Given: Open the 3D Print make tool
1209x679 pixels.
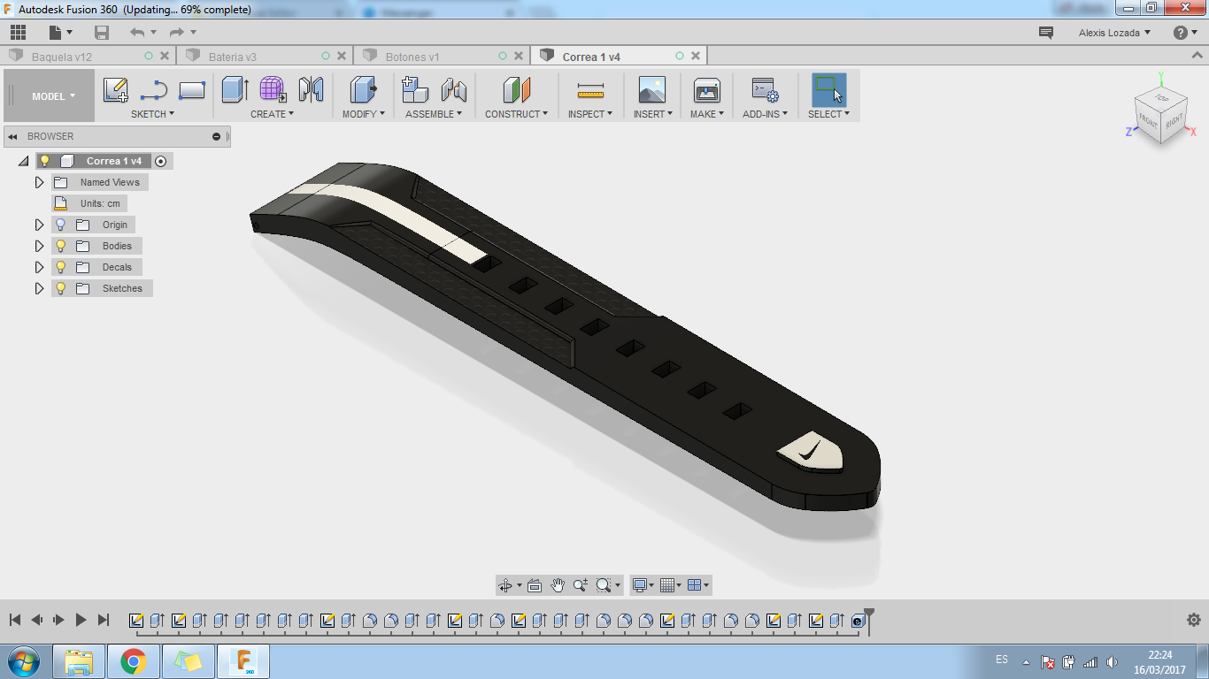Looking at the screenshot, I should [707, 90].
